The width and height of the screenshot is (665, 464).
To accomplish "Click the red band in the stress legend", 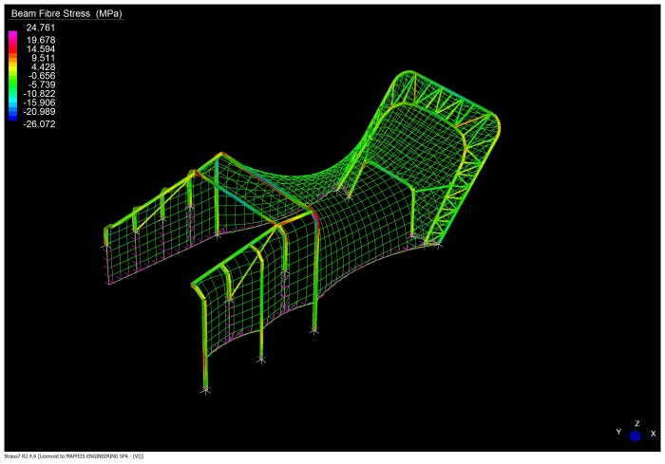I will coord(12,47).
